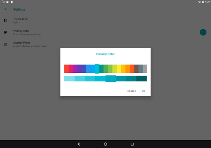
Task: Click the SD card status bar icon
Action: pos(7,2)
